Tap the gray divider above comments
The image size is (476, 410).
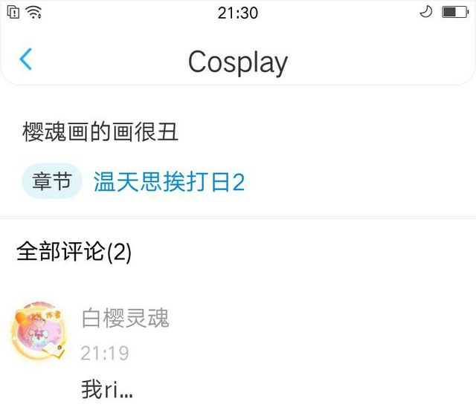click(x=238, y=217)
